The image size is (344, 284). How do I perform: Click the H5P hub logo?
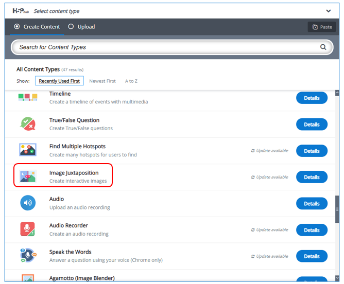pos(21,11)
